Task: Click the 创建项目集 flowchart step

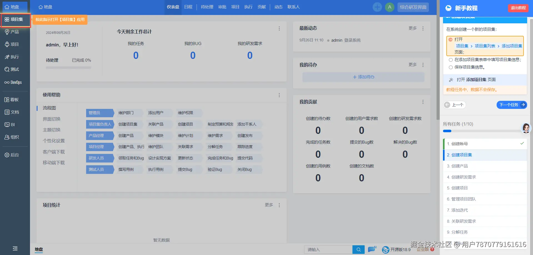Action: (x=129, y=124)
